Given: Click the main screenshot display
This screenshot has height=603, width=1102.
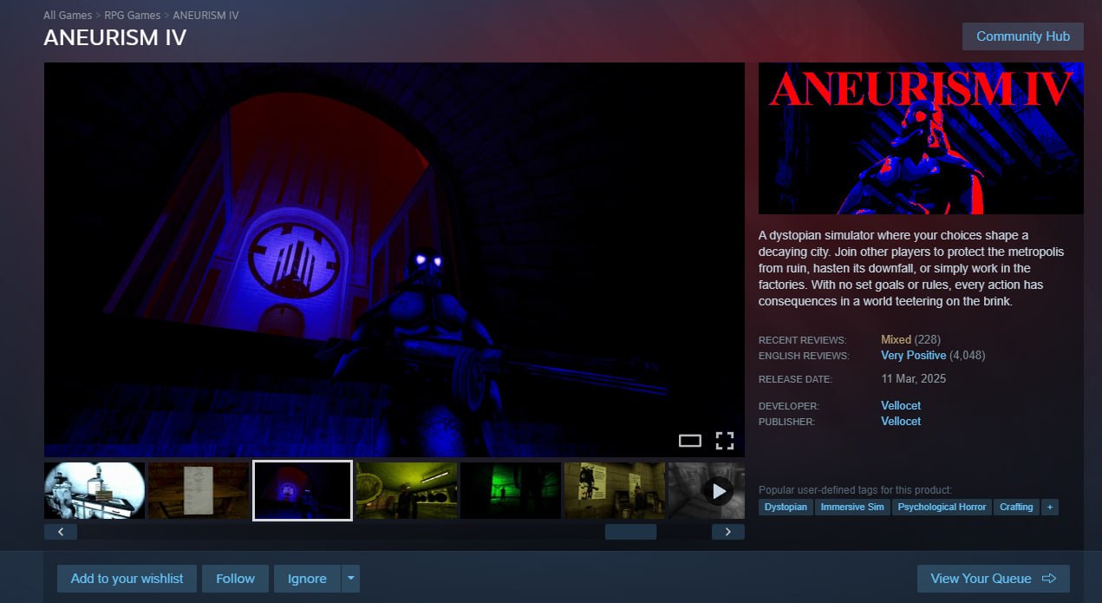Looking at the screenshot, I should [395, 259].
